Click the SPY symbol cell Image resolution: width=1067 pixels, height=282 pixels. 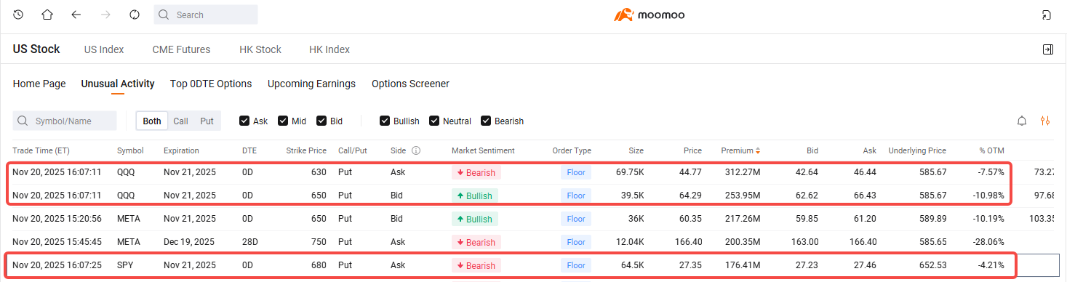click(125, 266)
